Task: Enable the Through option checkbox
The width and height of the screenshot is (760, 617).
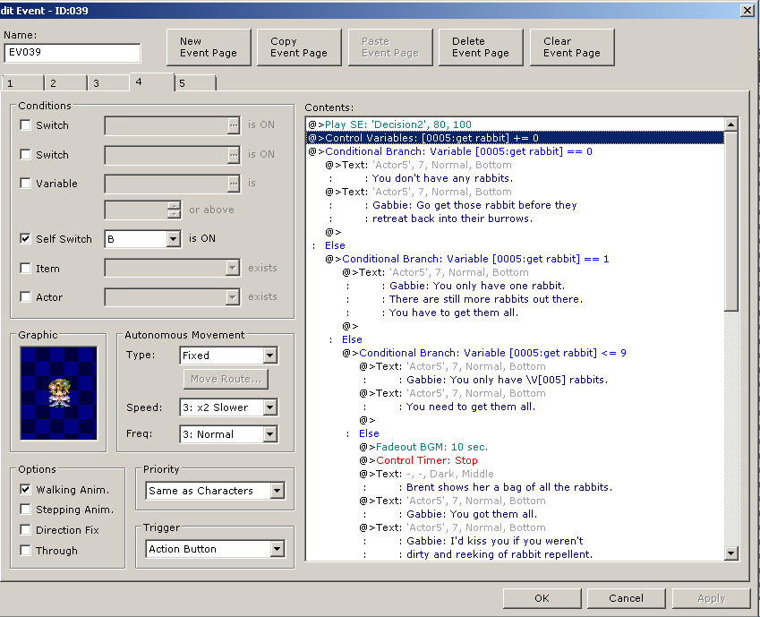Action: [26, 551]
